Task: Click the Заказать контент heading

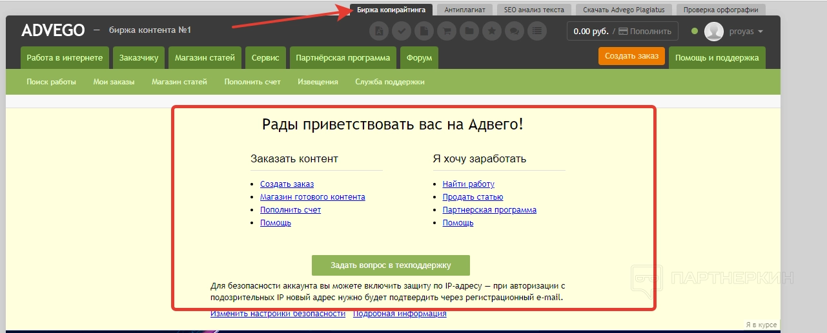Action: coord(294,158)
